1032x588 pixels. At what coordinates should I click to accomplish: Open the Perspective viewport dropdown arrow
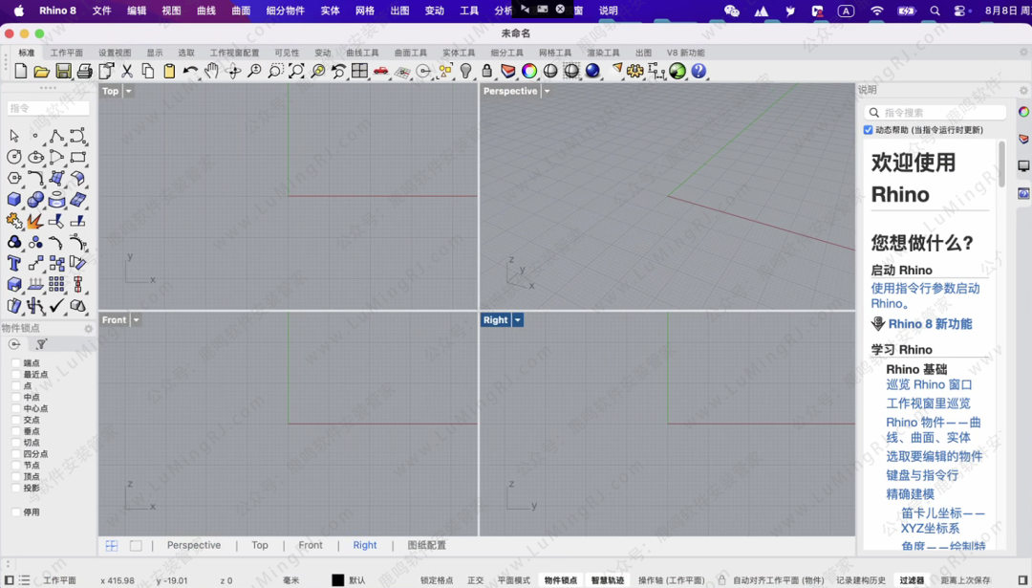[x=547, y=92]
